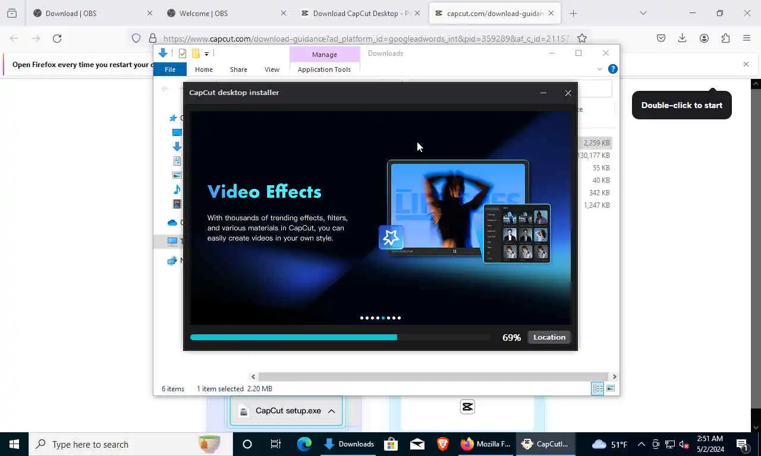Click the Manage contextual tab in Explorer

point(325,54)
